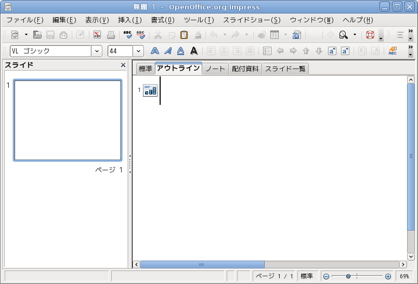The width and height of the screenshot is (418, 284).
Task: Switch to the ノート tab
Action: (215, 69)
